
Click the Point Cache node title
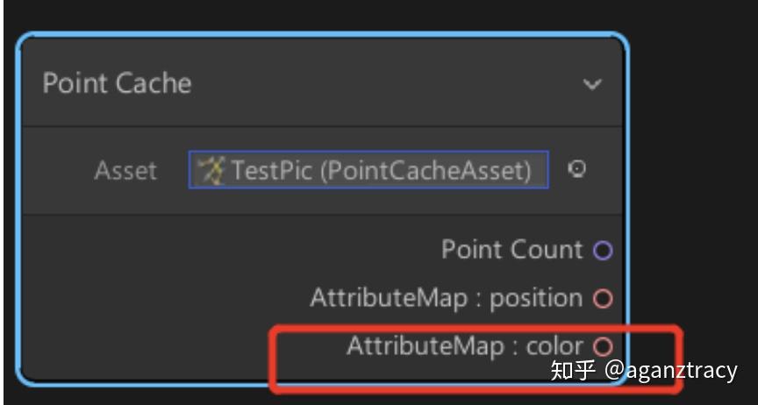click(x=117, y=84)
